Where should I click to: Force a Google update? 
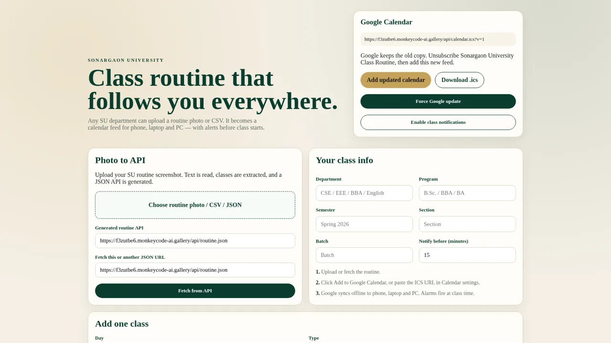click(x=438, y=101)
